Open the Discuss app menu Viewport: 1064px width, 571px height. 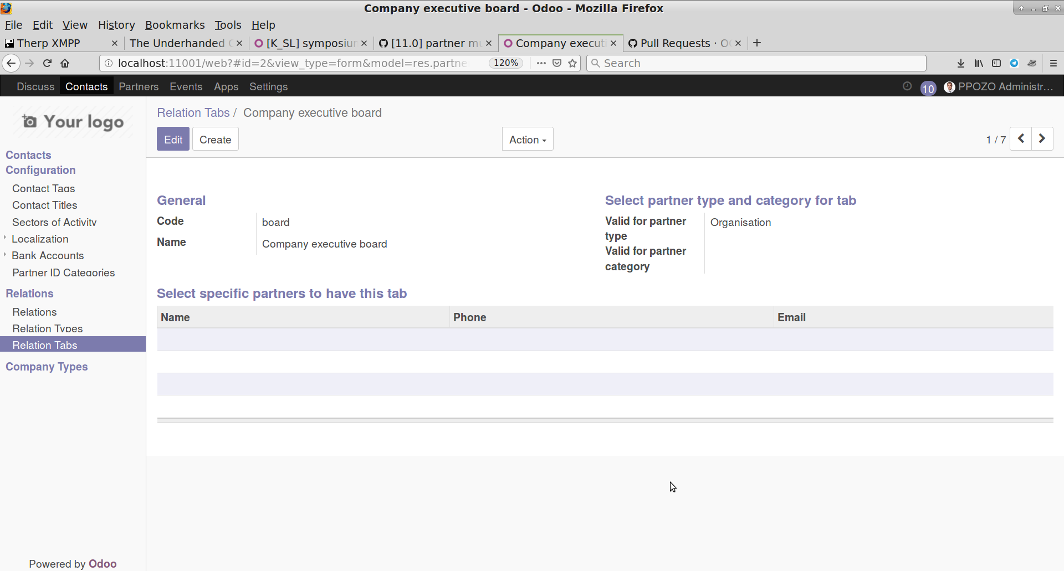(35, 86)
